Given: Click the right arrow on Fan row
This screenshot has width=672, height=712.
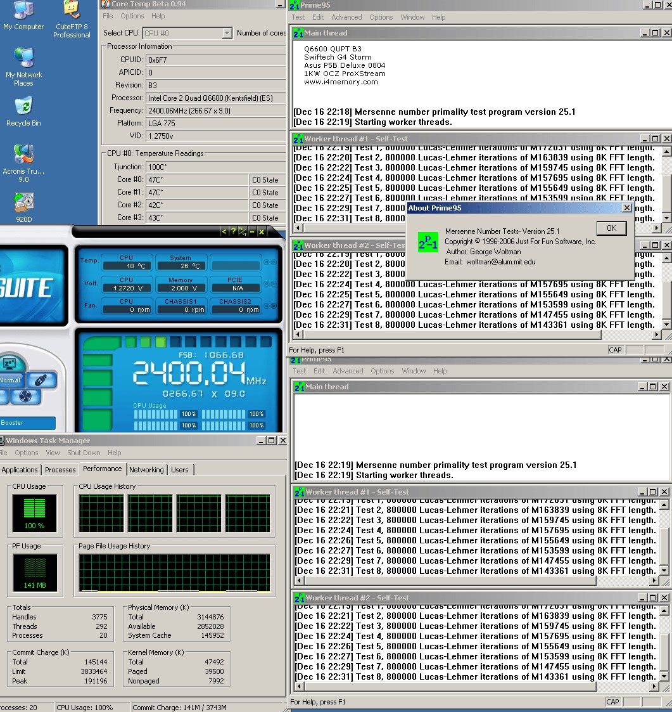Looking at the screenshot, I should [274, 306].
